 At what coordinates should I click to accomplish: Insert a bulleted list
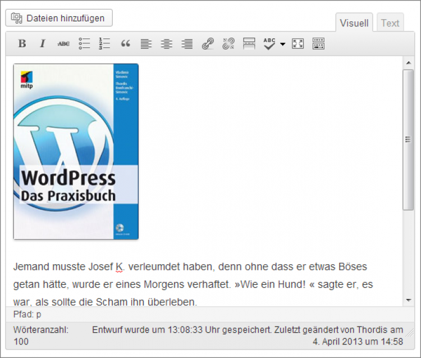(84, 44)
